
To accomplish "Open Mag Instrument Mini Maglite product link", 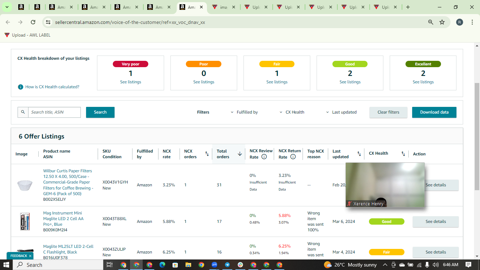I will coord(63,219).
